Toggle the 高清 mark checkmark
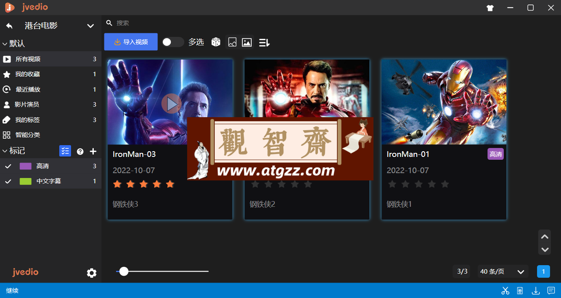The width and height of the screenshot is (561, 298). (8, 166)
